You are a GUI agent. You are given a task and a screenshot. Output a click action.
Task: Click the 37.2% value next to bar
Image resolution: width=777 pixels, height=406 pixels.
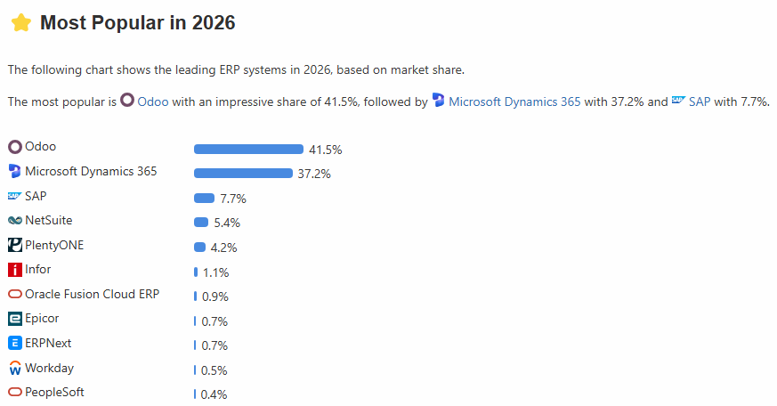(x=314, y=174)
